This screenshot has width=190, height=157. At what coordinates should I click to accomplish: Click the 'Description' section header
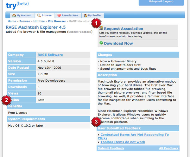coord(138,75)
